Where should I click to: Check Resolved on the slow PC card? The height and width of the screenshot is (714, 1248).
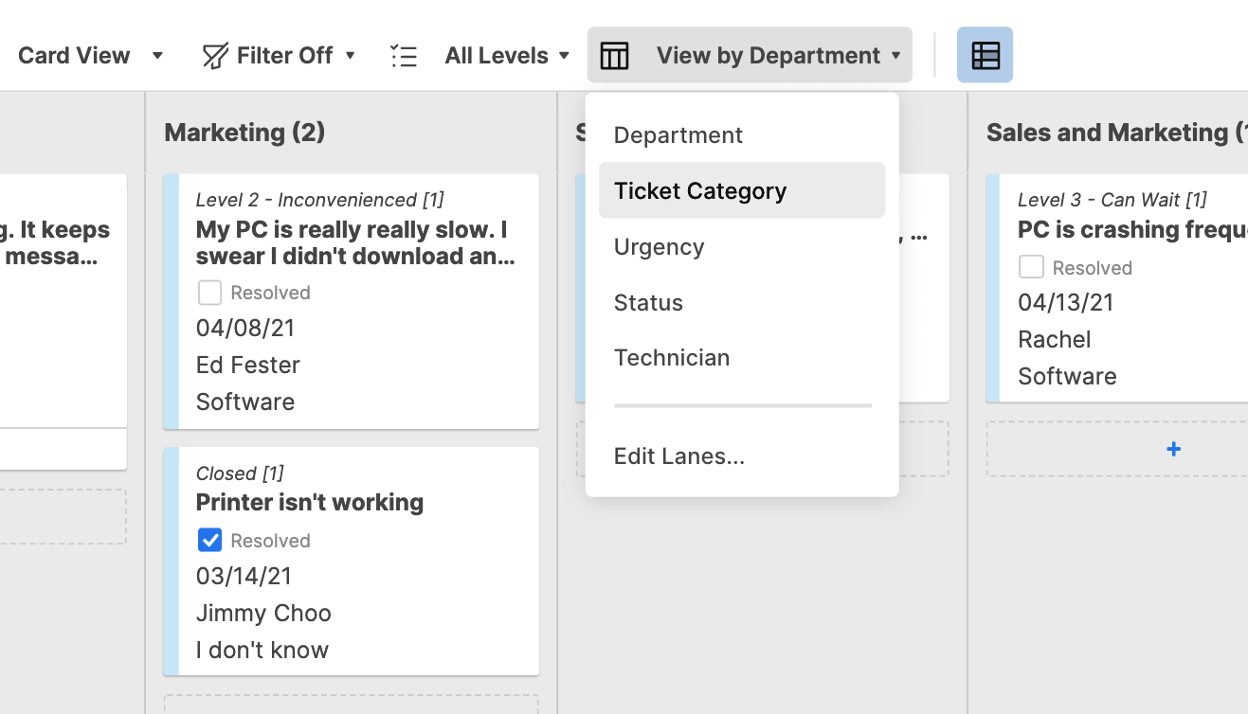click(x=209, y=293)
